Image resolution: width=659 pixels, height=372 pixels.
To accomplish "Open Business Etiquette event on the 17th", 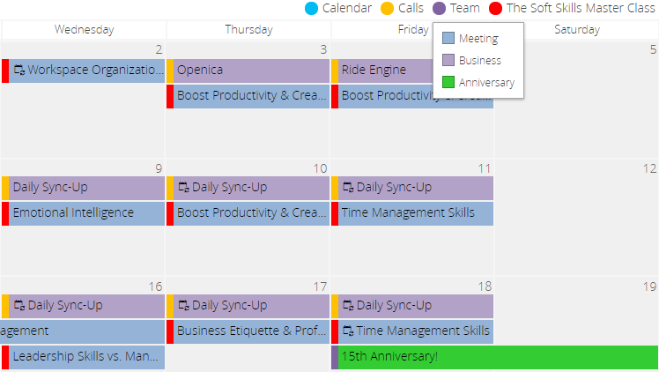I will [x=248, y=331].
